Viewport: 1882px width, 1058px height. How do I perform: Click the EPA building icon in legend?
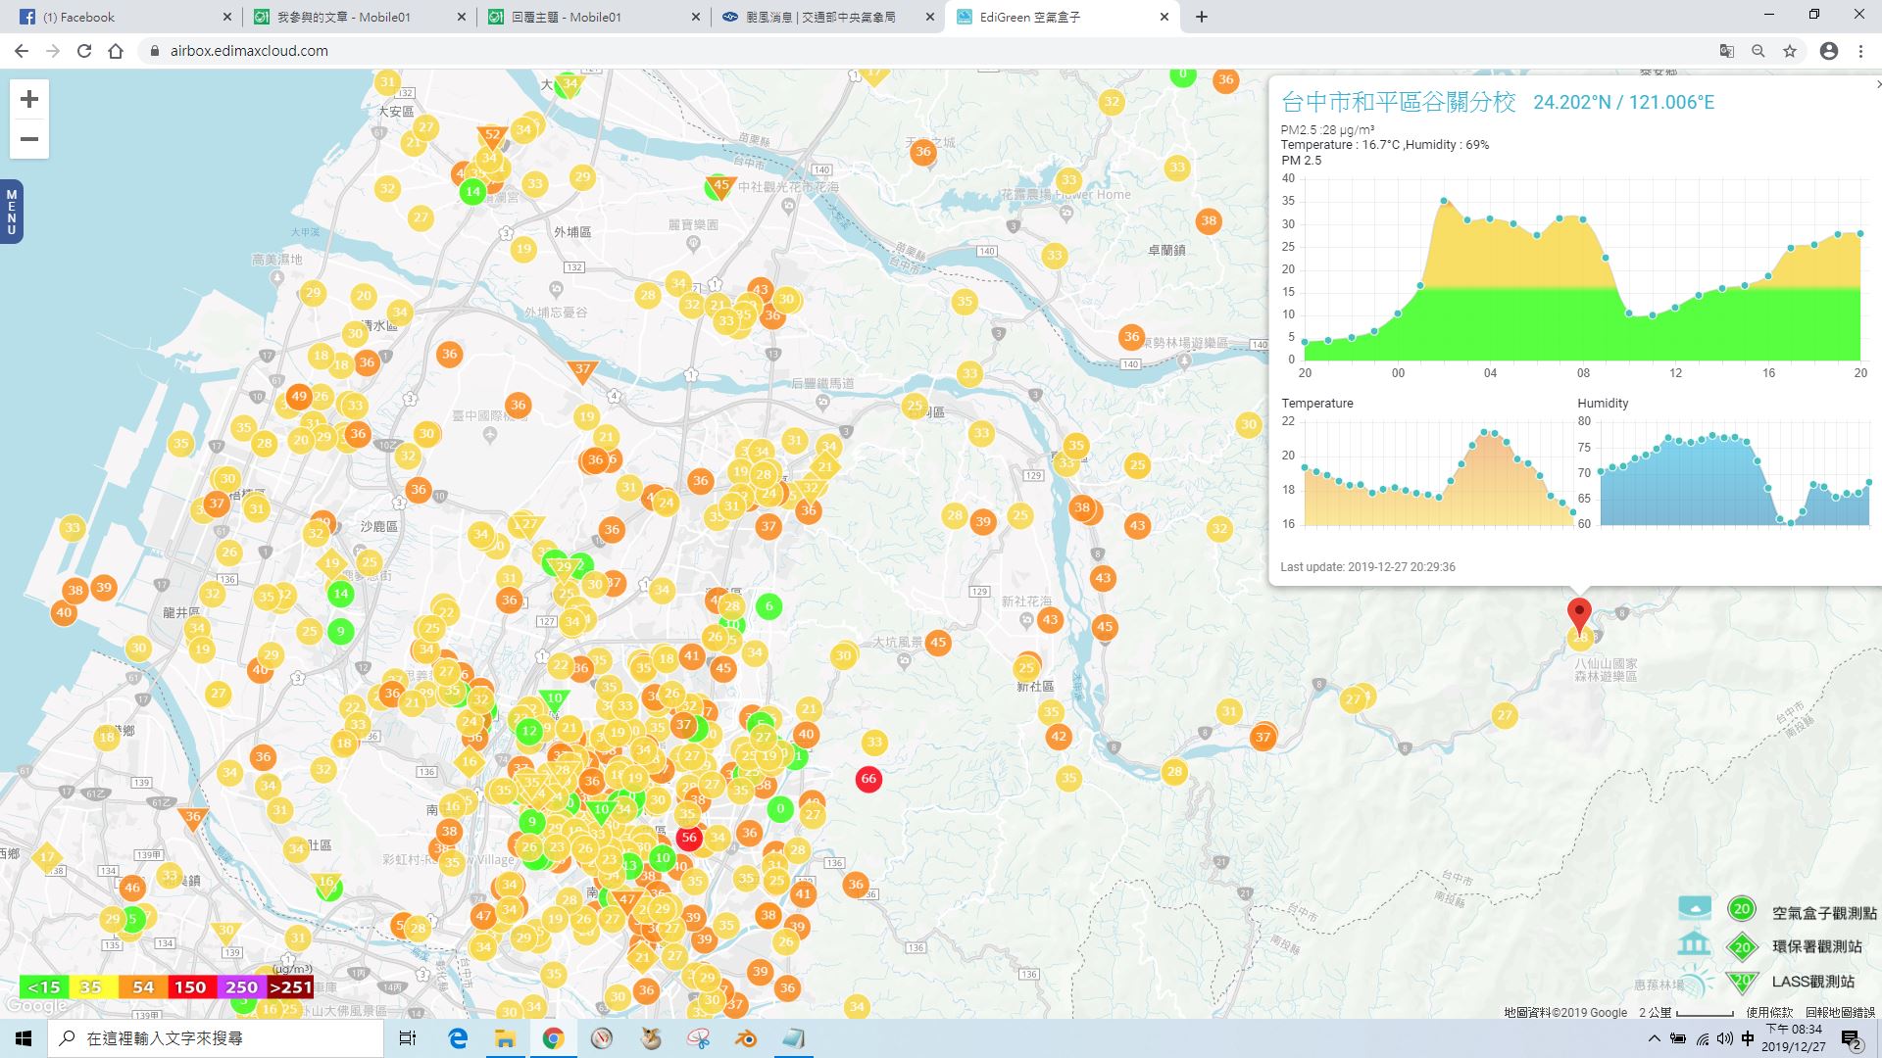(x=1694, y=944)
